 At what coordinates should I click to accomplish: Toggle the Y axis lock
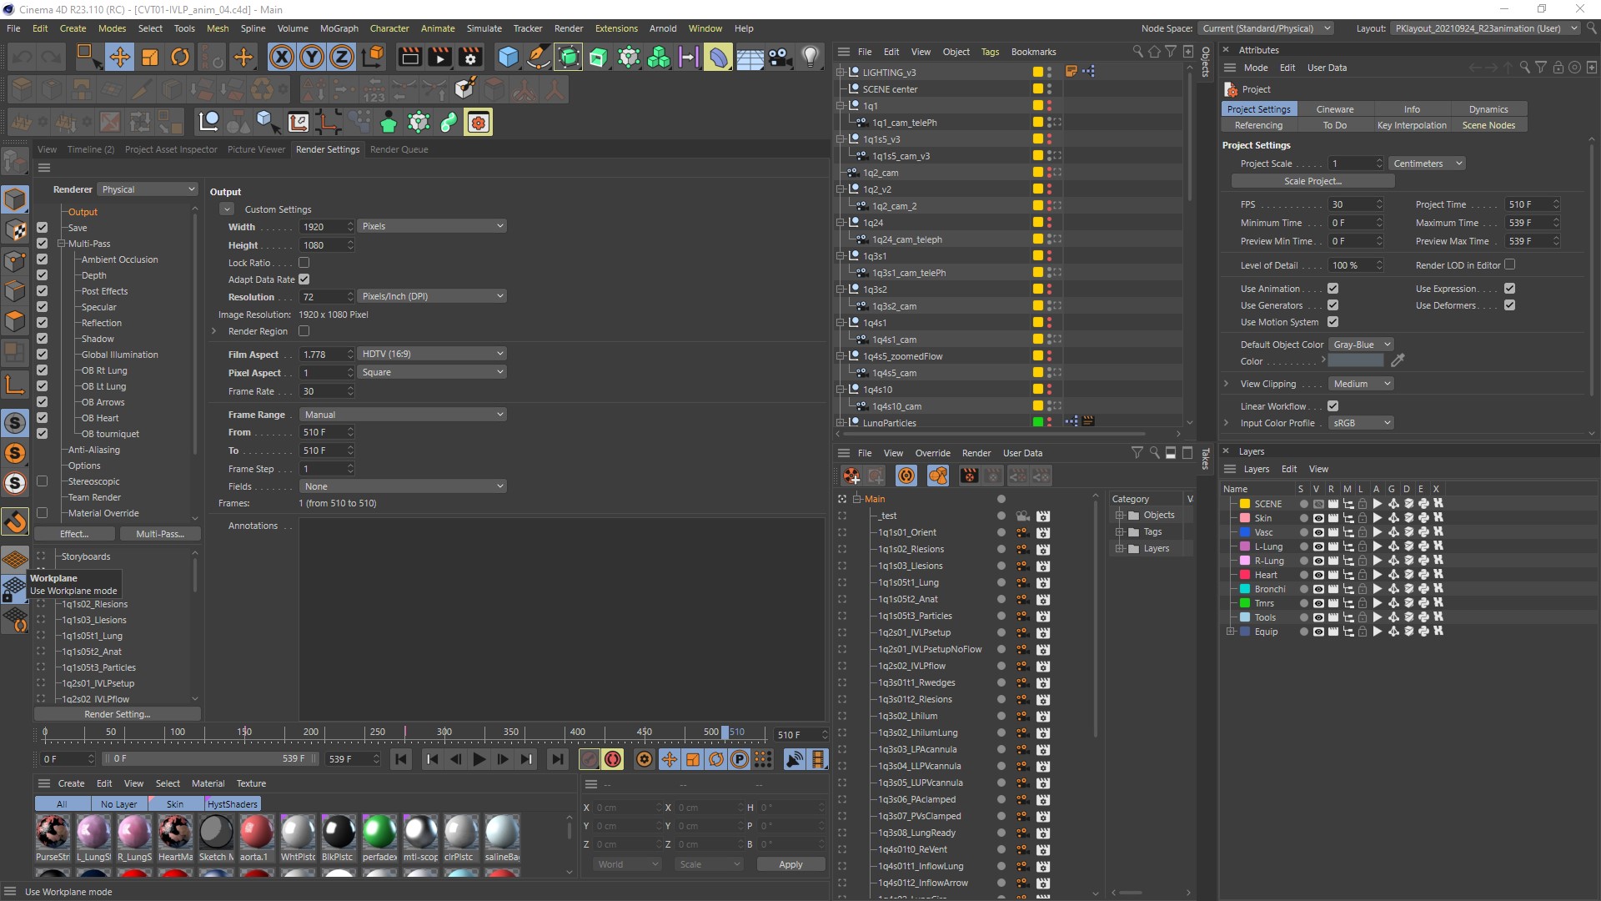click(x=312, y=57)
